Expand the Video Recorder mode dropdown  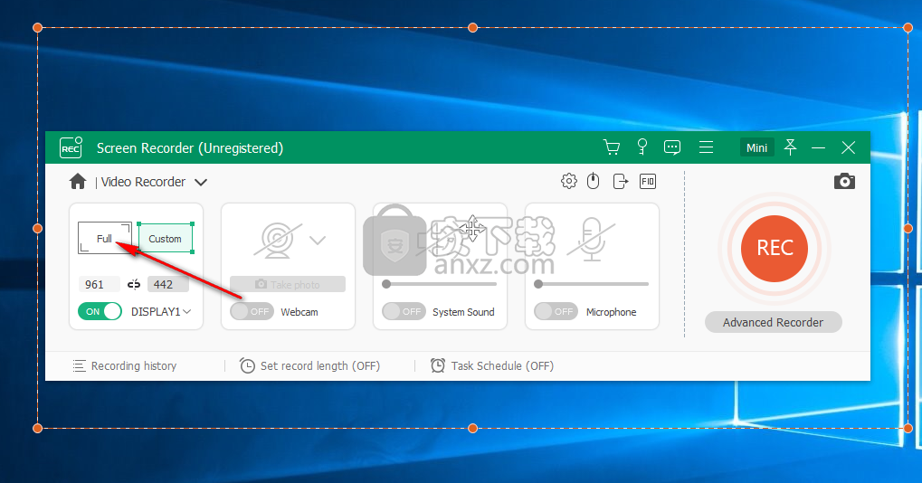(x=201, y=182)
